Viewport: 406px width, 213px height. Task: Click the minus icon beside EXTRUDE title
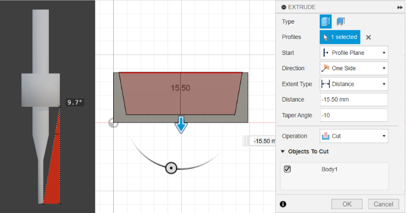coord(283,7)
